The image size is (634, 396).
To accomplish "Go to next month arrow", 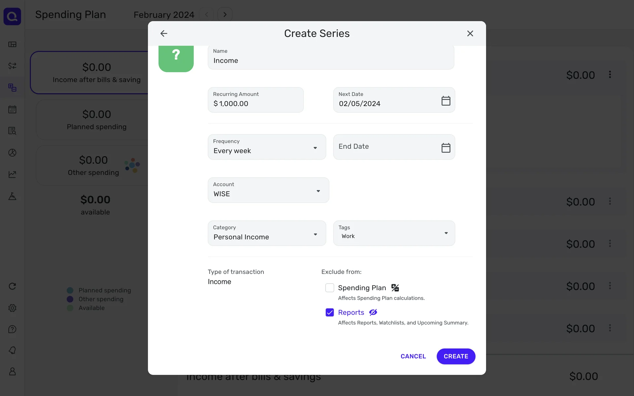I will (x=225, y=15).
